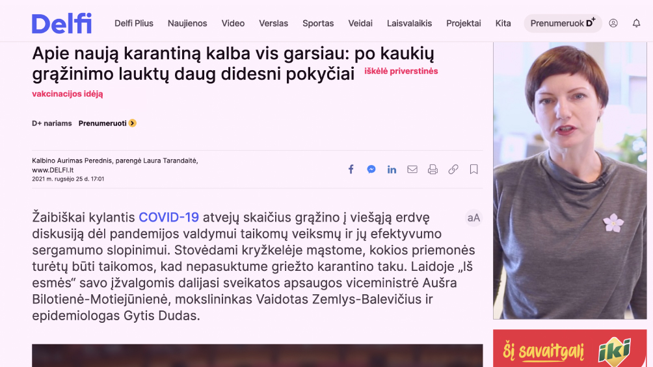Open the Sportas section
The width and height of the screenshot is (653, 367).
[x=318, y=23]
